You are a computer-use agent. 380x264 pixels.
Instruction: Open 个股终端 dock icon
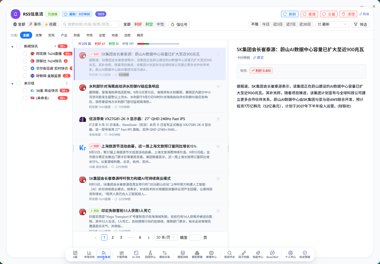[x=122, y=254]
